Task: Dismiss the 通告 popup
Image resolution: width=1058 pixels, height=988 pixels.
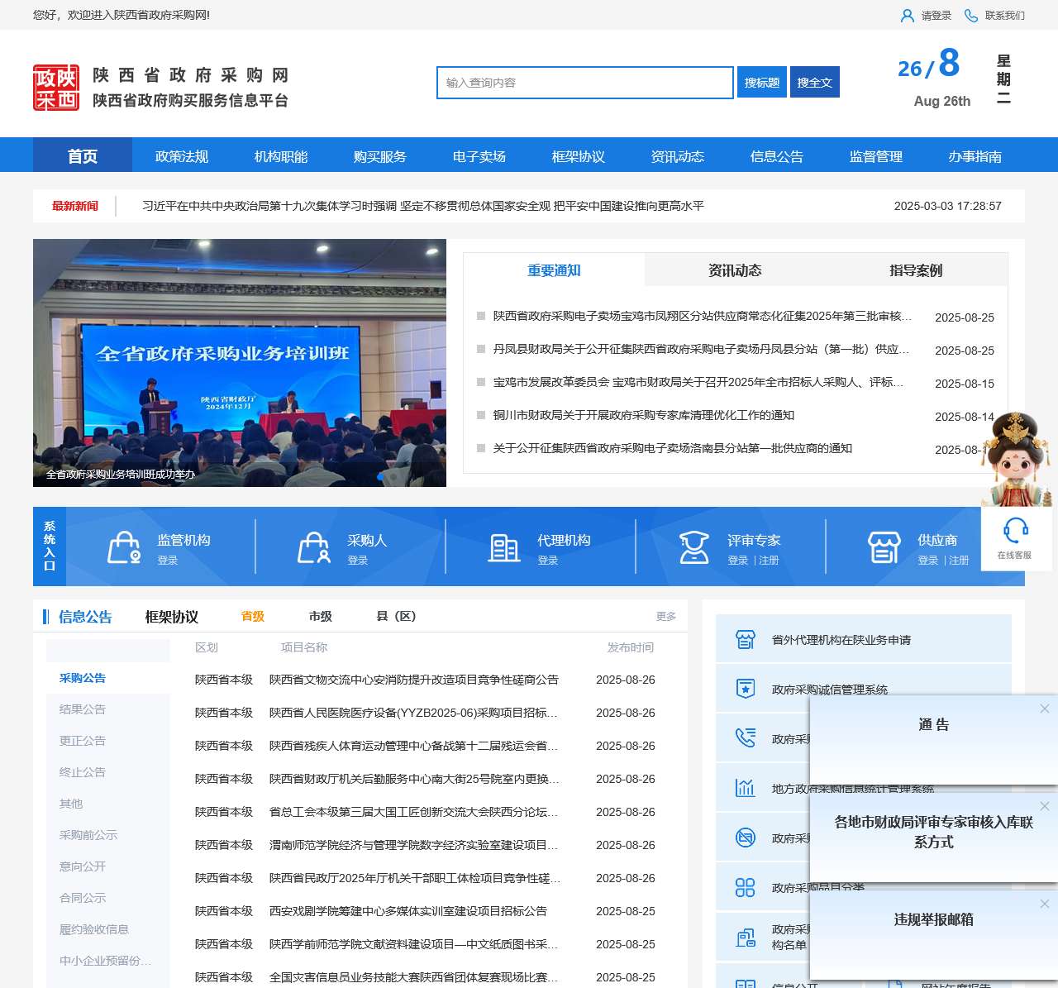Action: [x=1044, y=709]
